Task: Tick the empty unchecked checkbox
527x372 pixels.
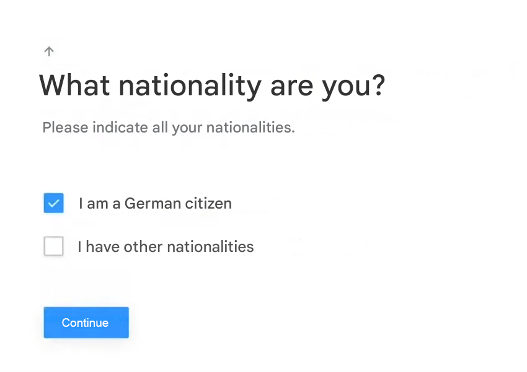Action: 54,247
